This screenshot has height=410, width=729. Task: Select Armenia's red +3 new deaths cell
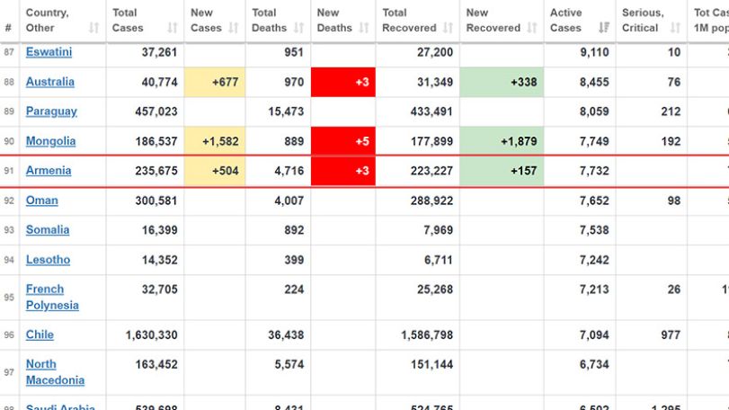(343, 171)
